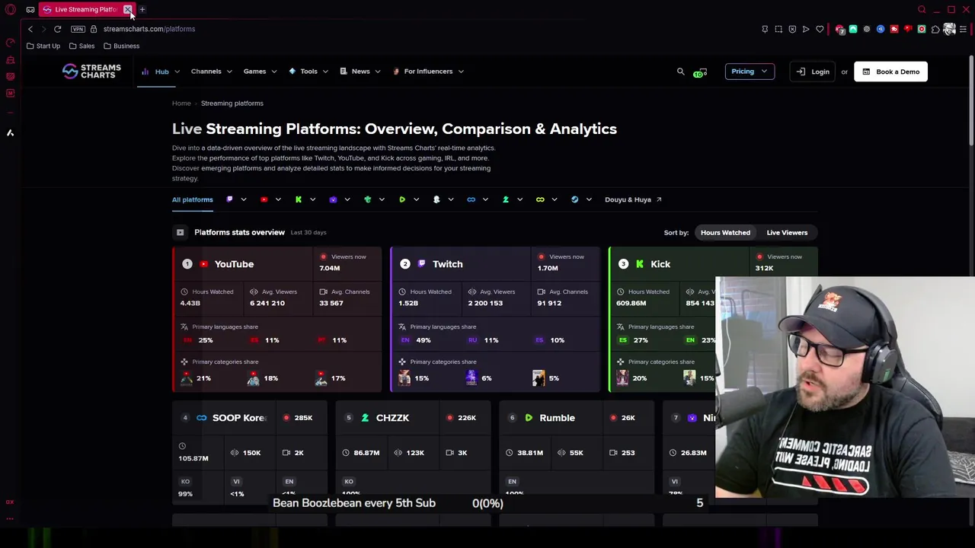The image size is (975, 548).
Task: Open the SOOP Korea platform card title
Action: [x=239, y=418]
